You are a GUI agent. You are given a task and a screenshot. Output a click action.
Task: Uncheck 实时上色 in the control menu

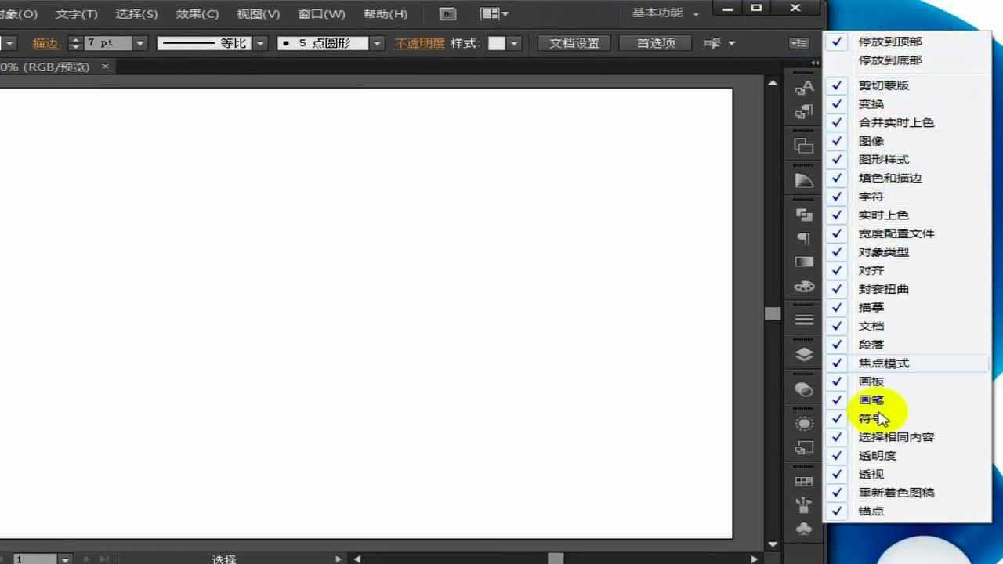tap(909, 215)
